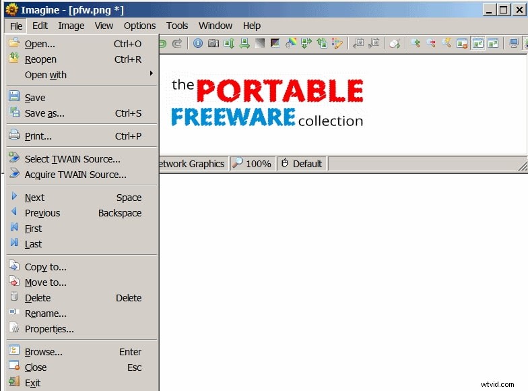Select Save as... menu entry
Viewport: 528px width, 391px height.
click(x=82, y=113)
